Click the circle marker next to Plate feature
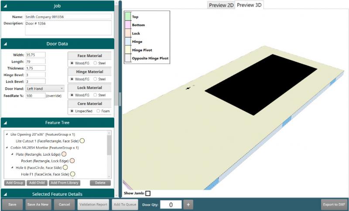The width and height of the screenshot is (349, 211). click(x=64, y=154)
